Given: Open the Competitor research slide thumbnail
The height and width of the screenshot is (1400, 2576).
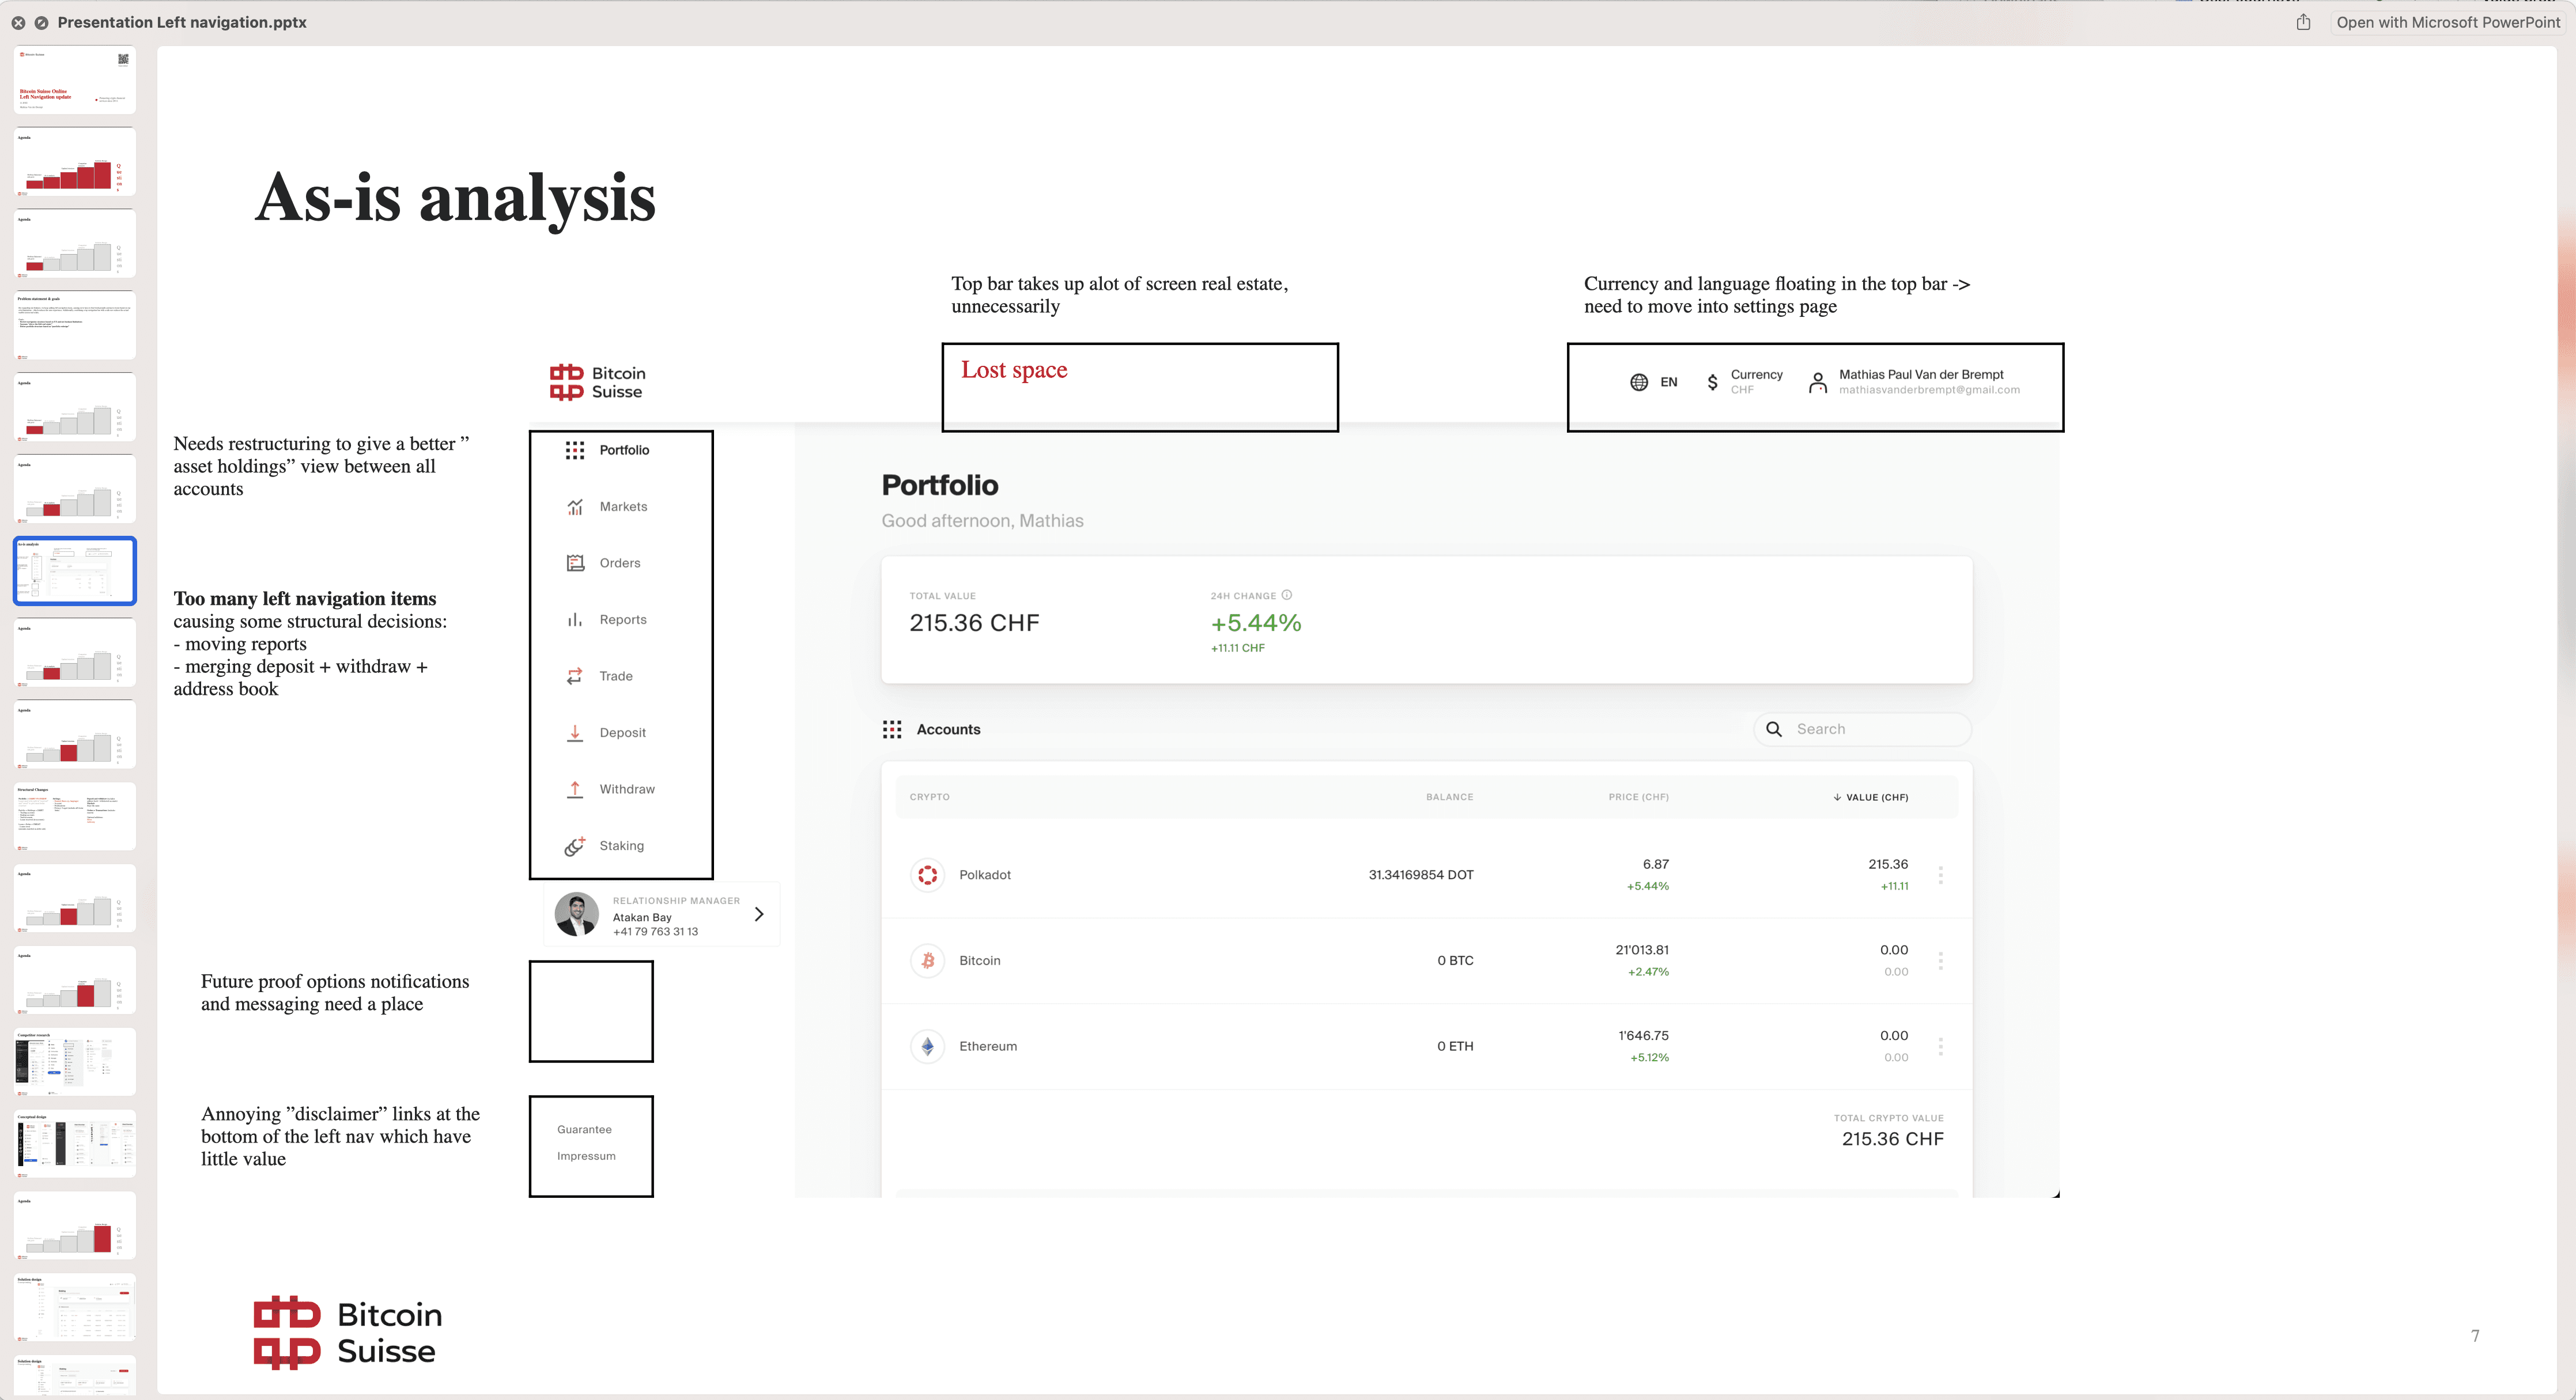Looking at the screenshot, I should click(75, 1062).
